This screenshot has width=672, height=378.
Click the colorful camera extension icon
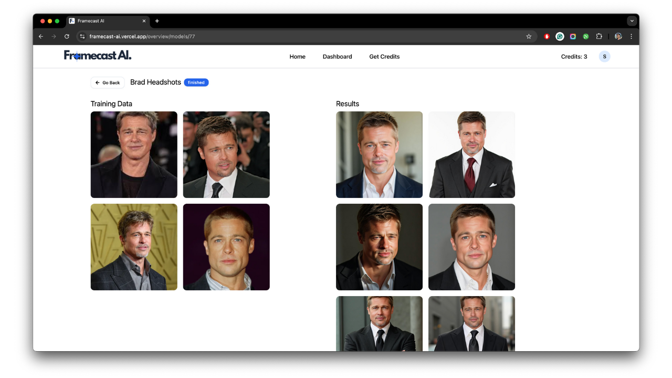click(573, 36)
